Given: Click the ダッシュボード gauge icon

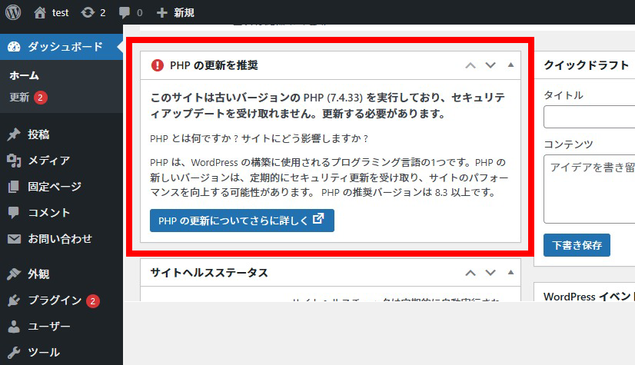Looking at the screenshot, I should click(14, 47).
